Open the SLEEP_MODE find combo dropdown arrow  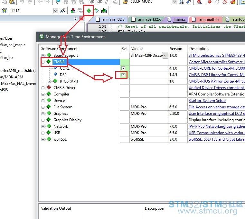pos(174,2)
